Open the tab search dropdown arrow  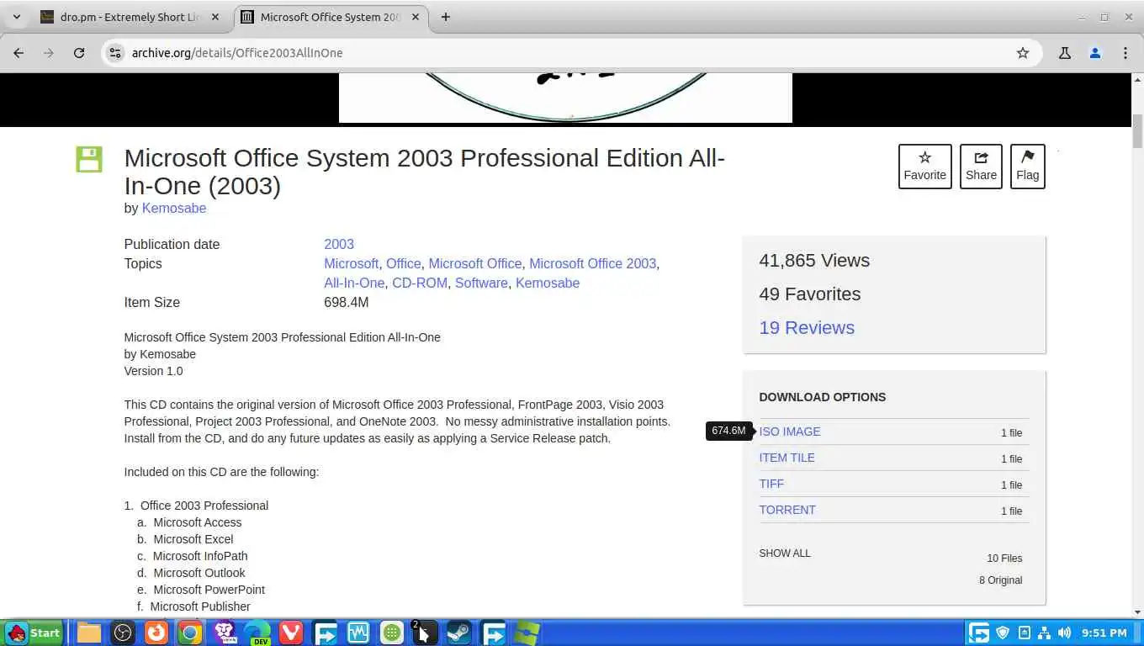tap(16, 17)
